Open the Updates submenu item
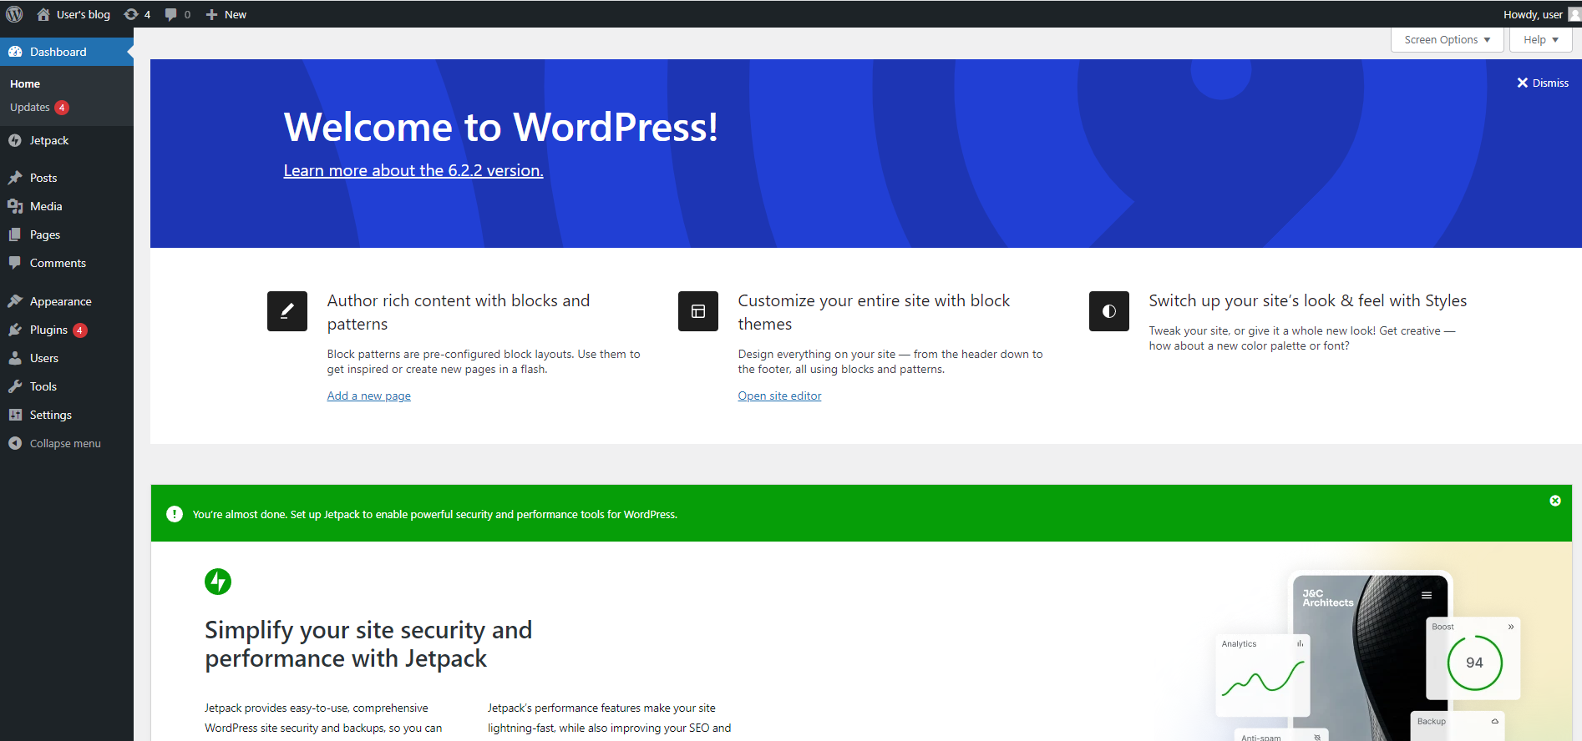The height and width of the screenshot is (741, 1582). pos(30,107)
